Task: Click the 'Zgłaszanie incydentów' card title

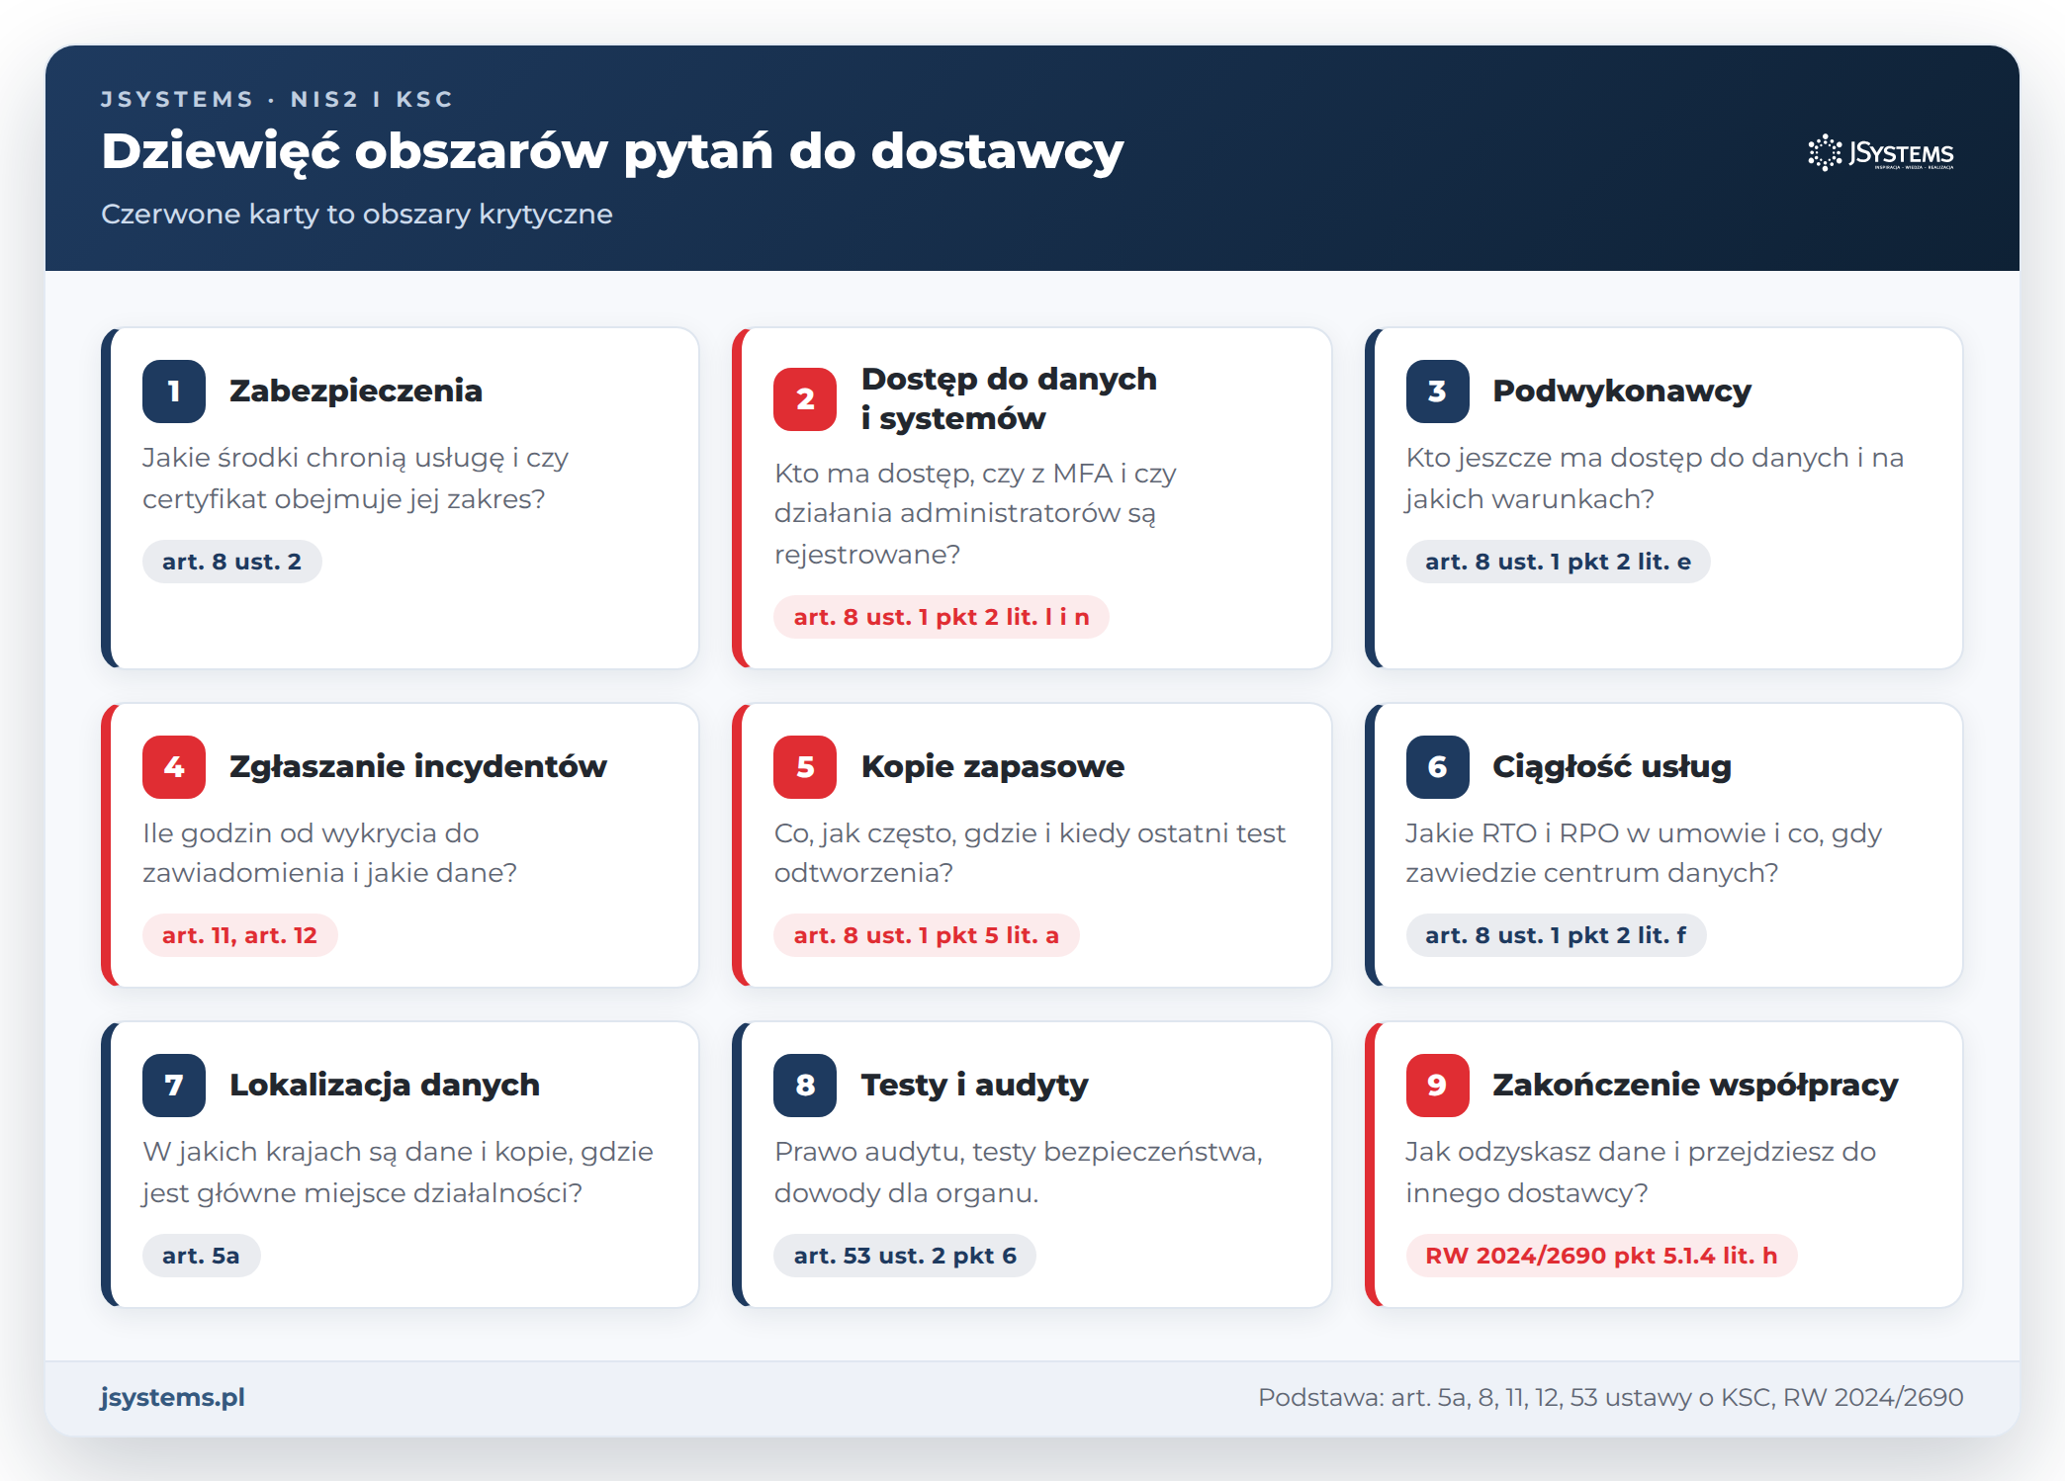Action: [x=418, y=766]
